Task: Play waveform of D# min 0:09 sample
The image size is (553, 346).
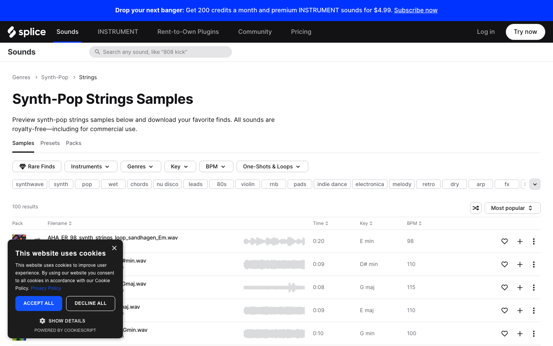Action: pyautogui.click(x=274, y=264)
